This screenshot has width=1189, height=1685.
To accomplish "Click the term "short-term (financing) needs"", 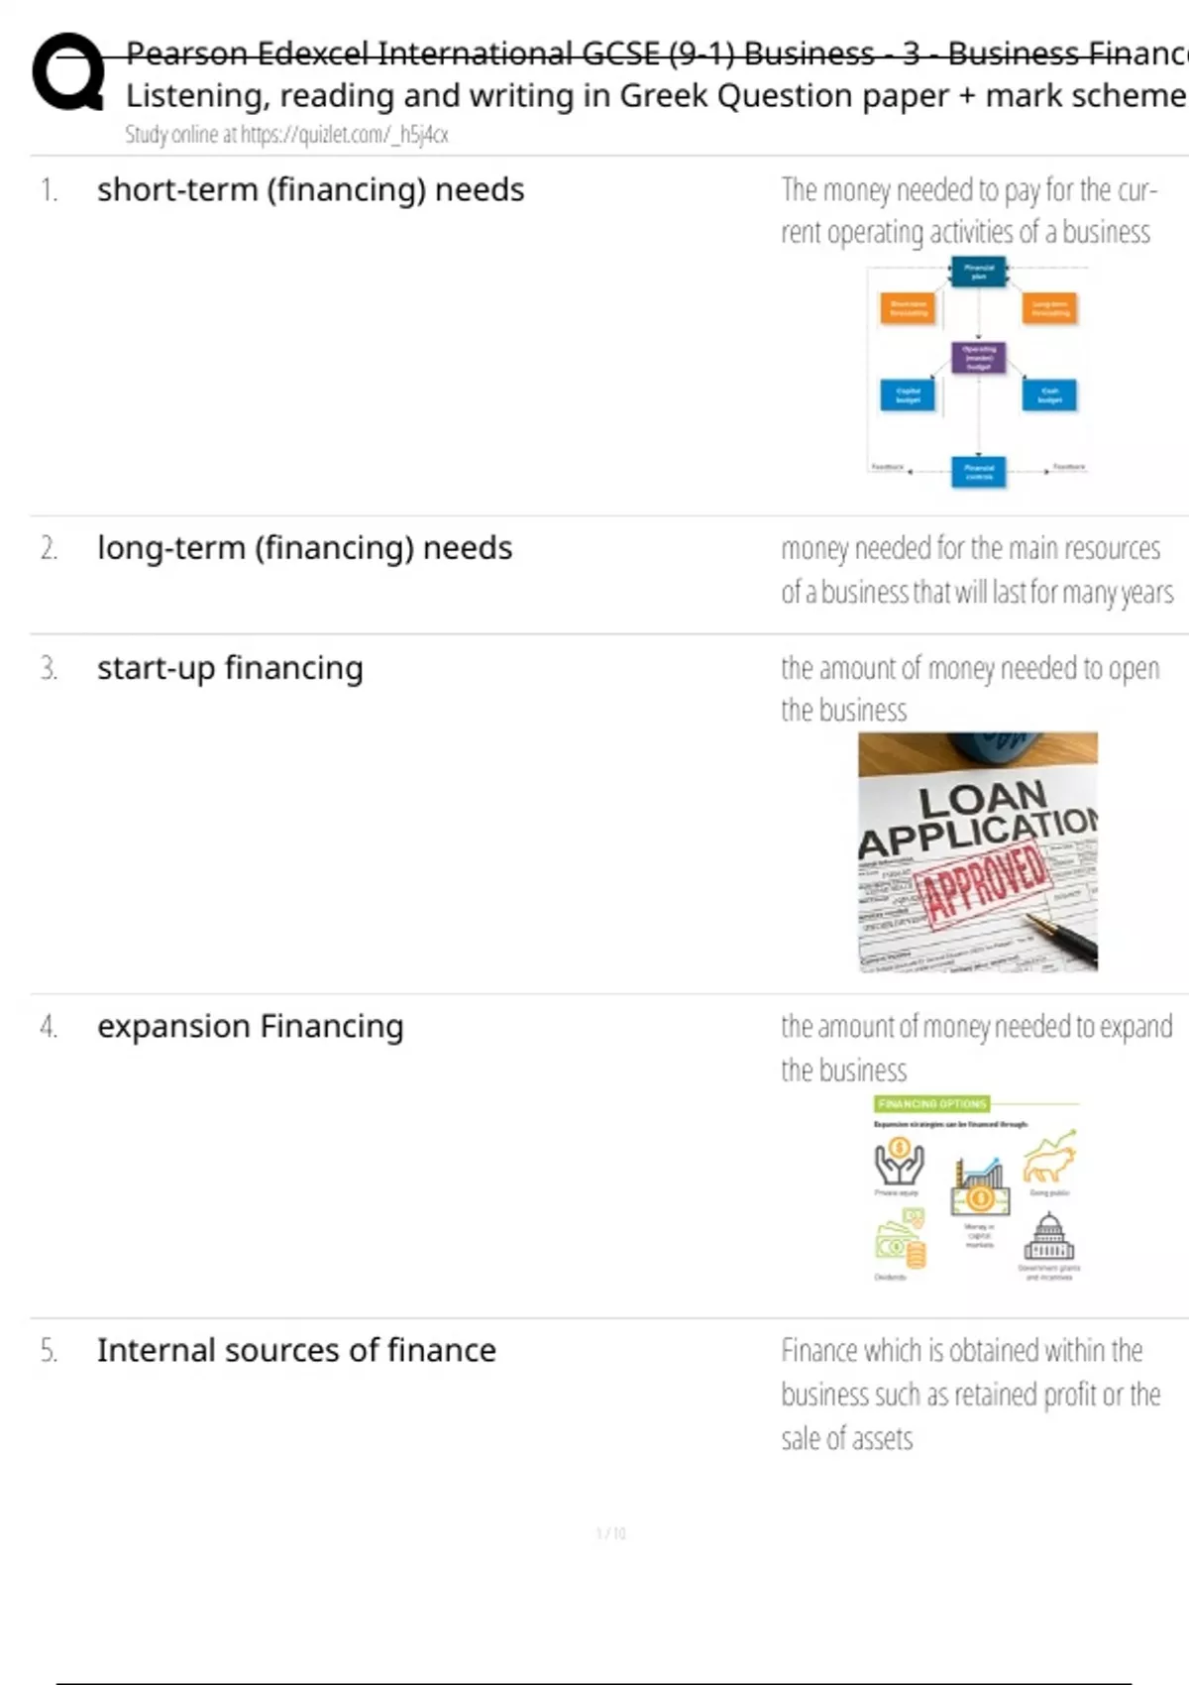I will (310, 189).
